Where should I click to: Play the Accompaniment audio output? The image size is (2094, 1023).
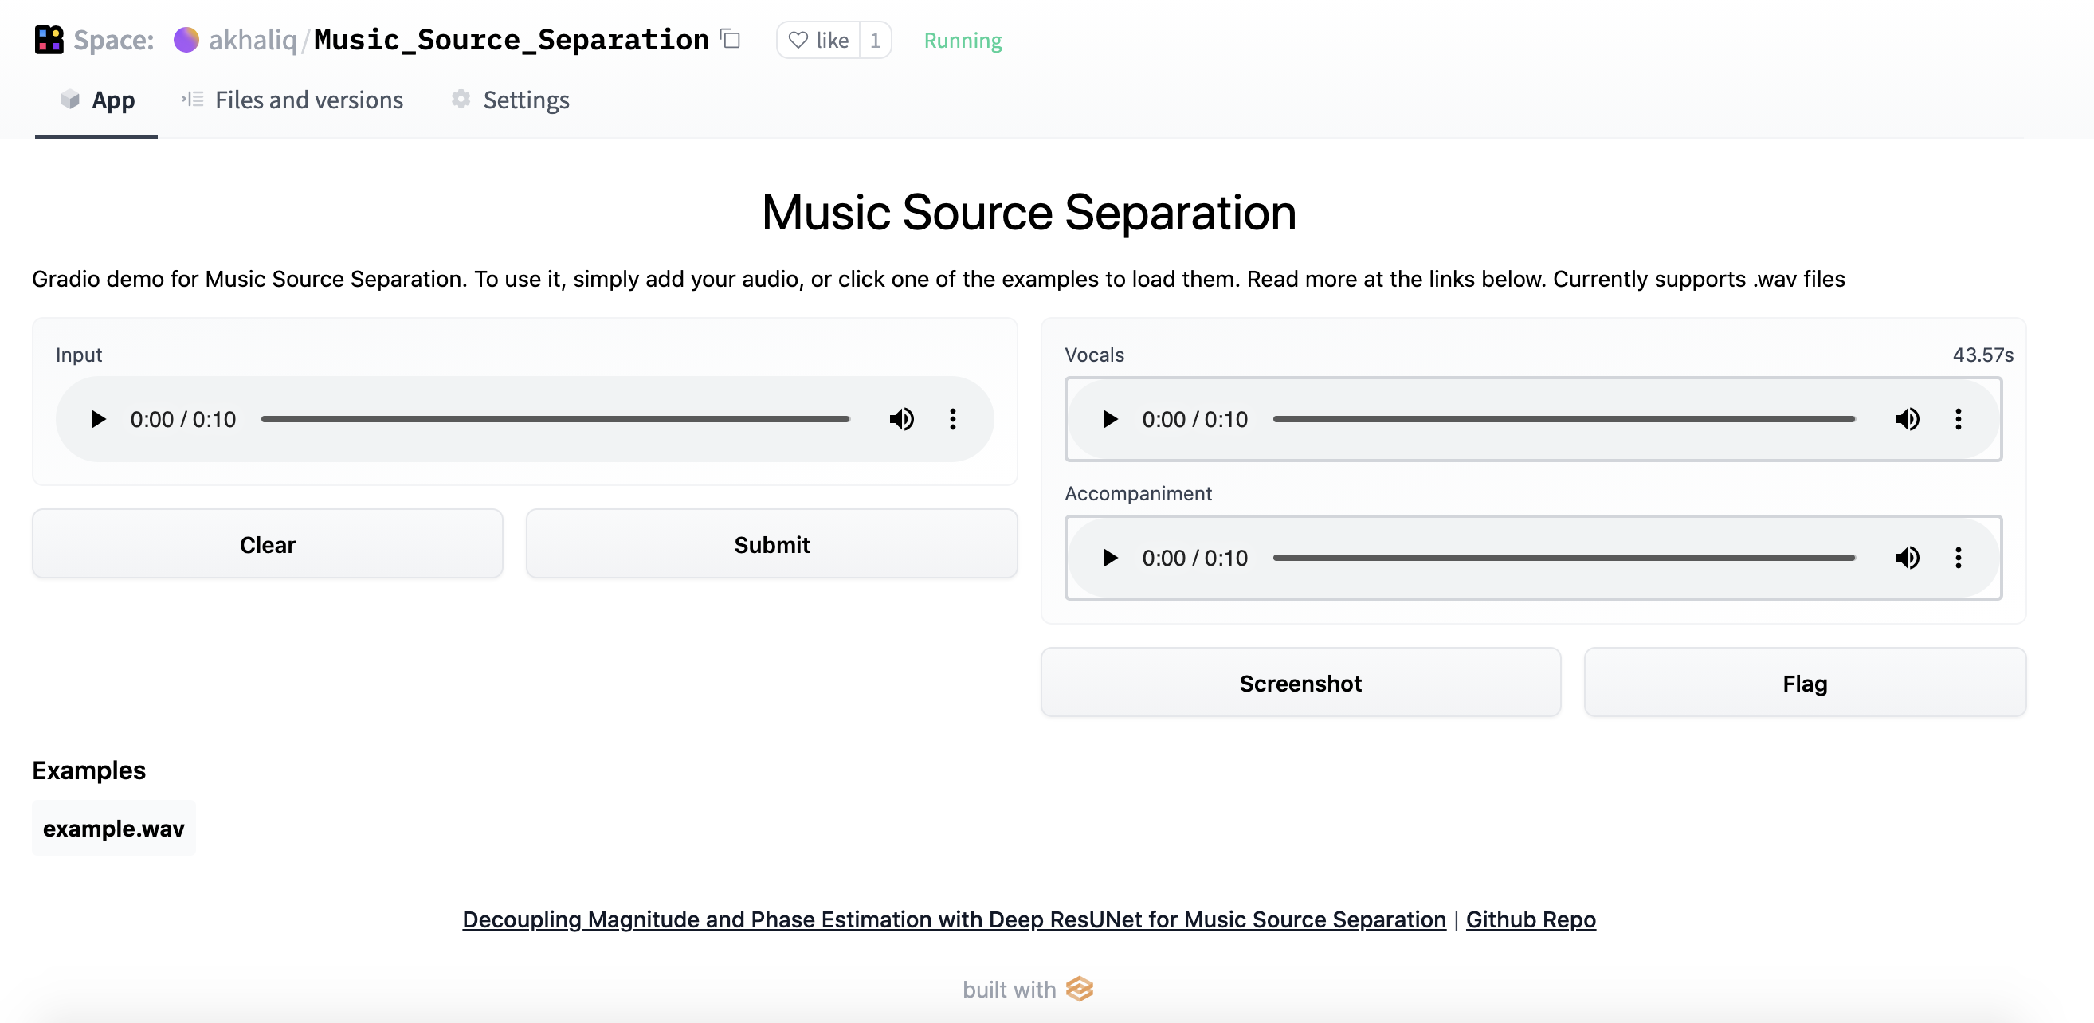pyautogui.click(x=1109, y=558)
